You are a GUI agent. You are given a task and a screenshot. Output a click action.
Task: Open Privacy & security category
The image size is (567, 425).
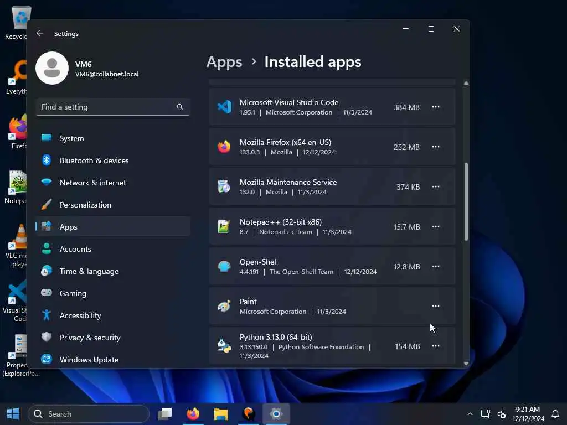113,337
